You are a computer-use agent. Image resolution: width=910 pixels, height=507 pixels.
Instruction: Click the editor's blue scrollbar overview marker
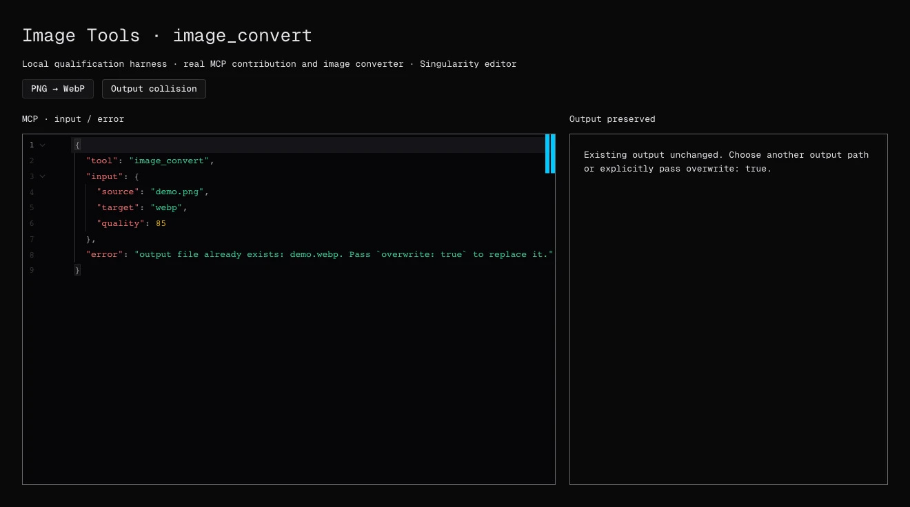click(x=550, y=154)
